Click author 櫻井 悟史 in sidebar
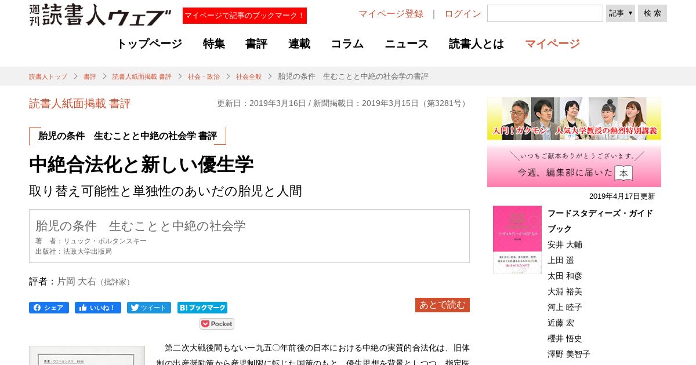Image resolution: width=696 pixels, height=365 pixels. click(565, 338)
